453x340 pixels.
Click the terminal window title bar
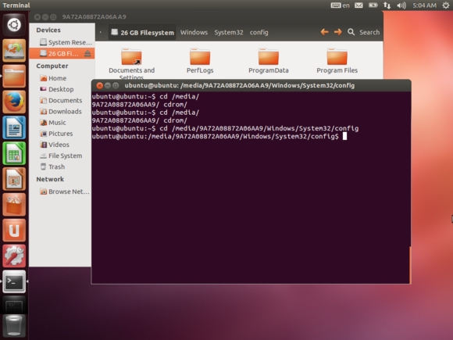(251, 85)
